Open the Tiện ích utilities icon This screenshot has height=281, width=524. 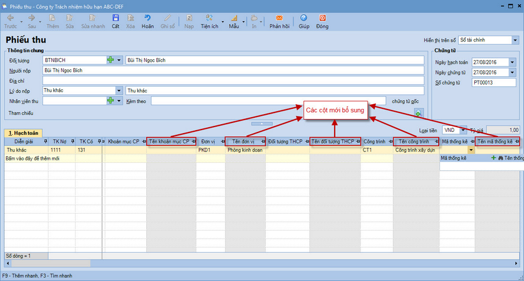pos(209,18)
